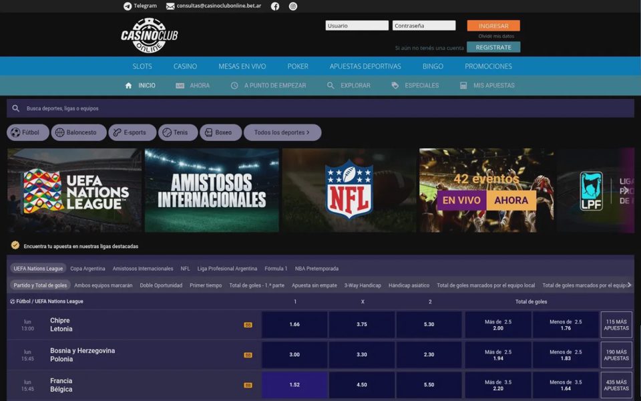Pick the draw at 3.30 for Bosnia-Polonia

tap(362, 355)
